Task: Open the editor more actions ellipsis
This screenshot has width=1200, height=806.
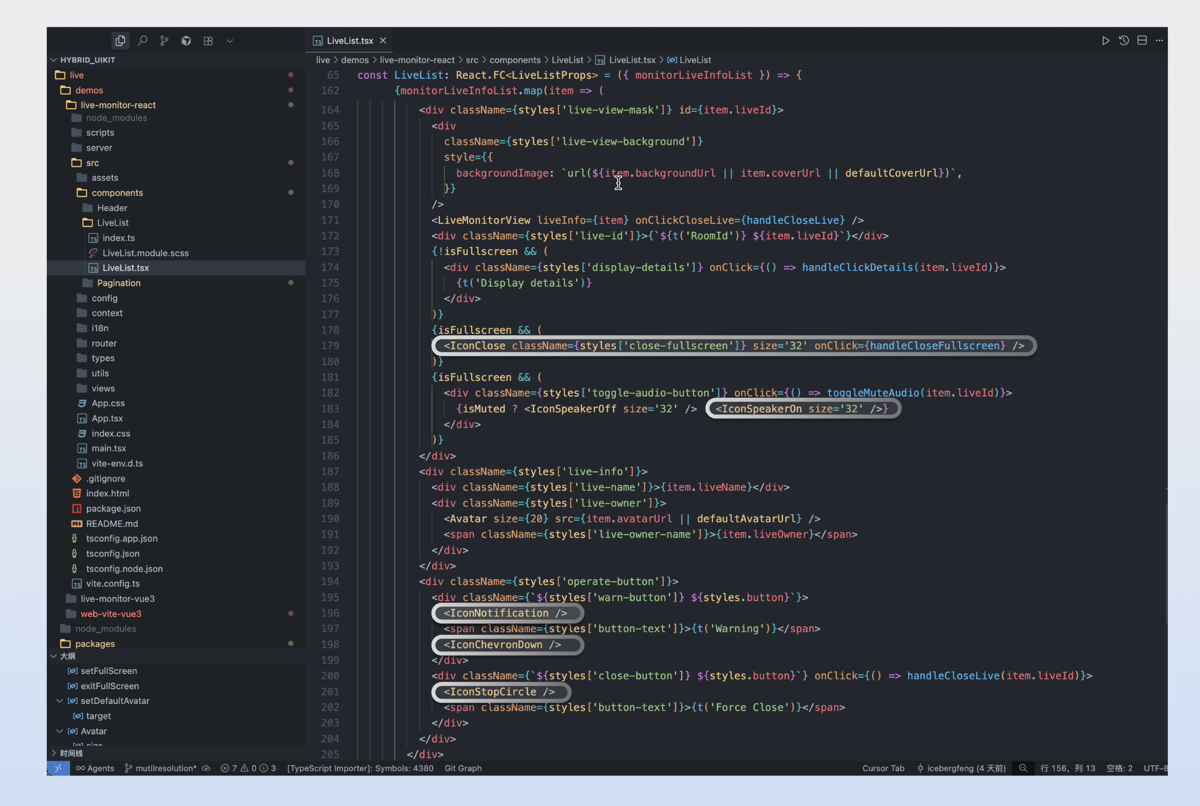Action: pos(1159,41)
